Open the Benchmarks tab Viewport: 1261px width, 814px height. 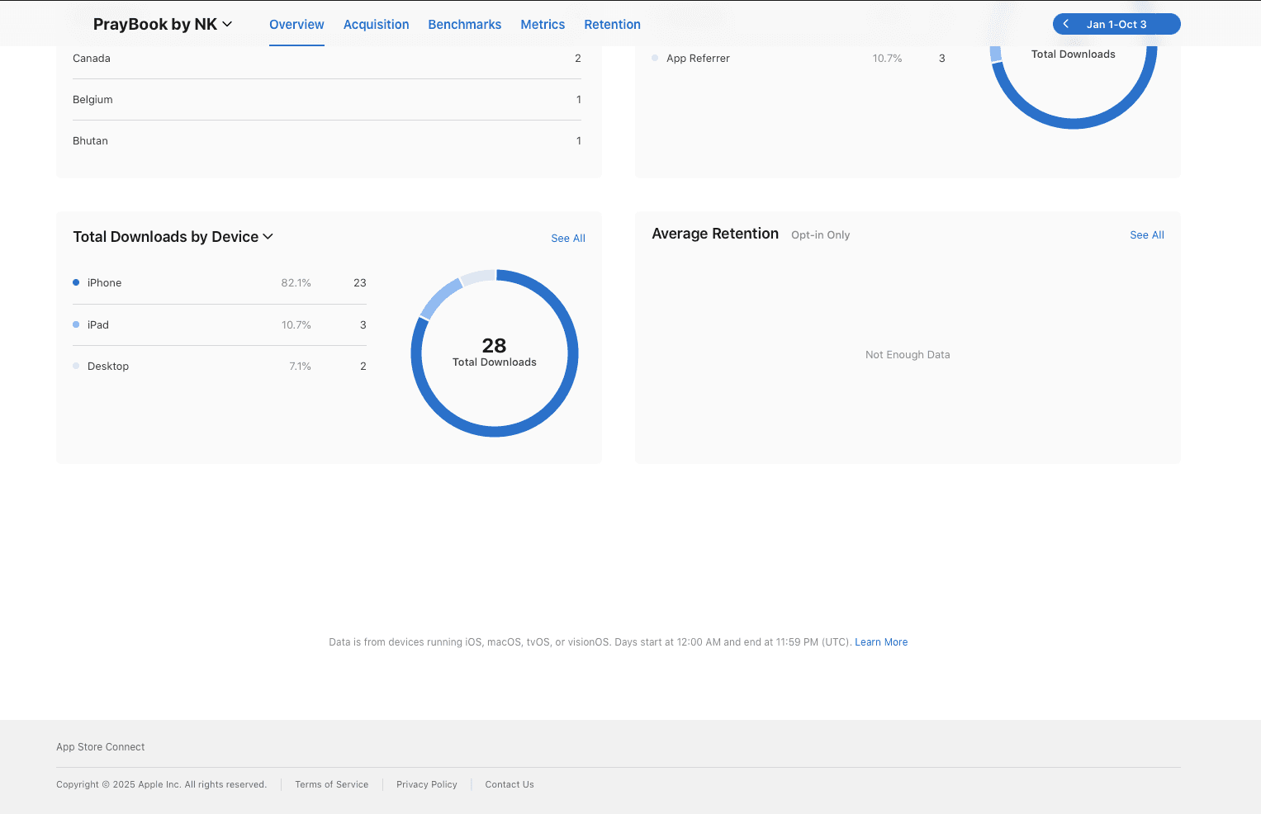click(x=464, y=24)
